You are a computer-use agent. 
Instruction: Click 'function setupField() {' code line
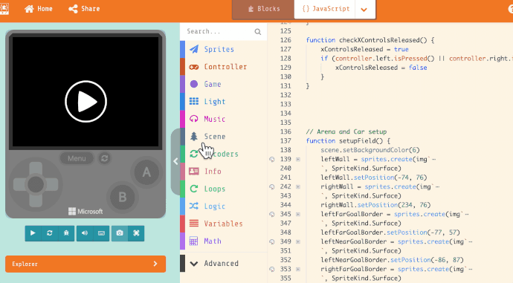coord(348,141)
